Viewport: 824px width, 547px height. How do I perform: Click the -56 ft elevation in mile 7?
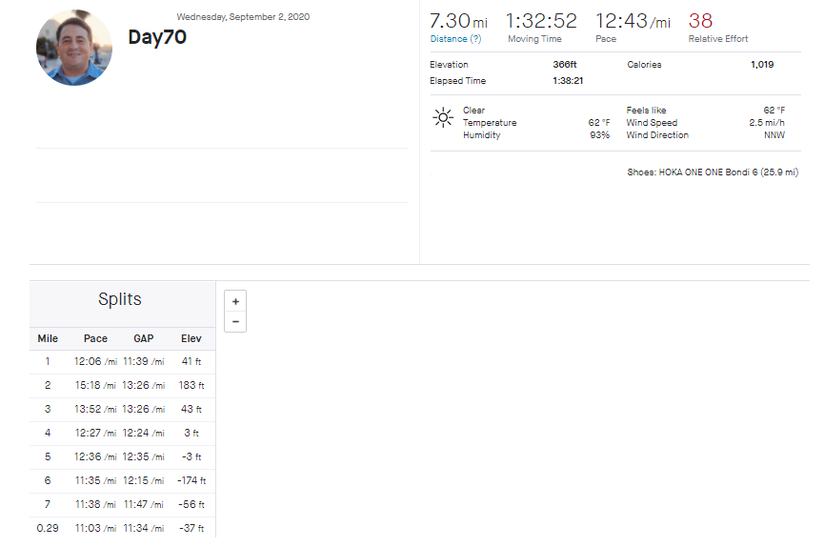(191, 504)
